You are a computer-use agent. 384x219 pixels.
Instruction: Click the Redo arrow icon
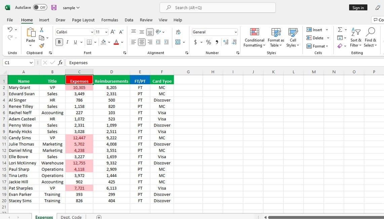(x=10, y=38)
